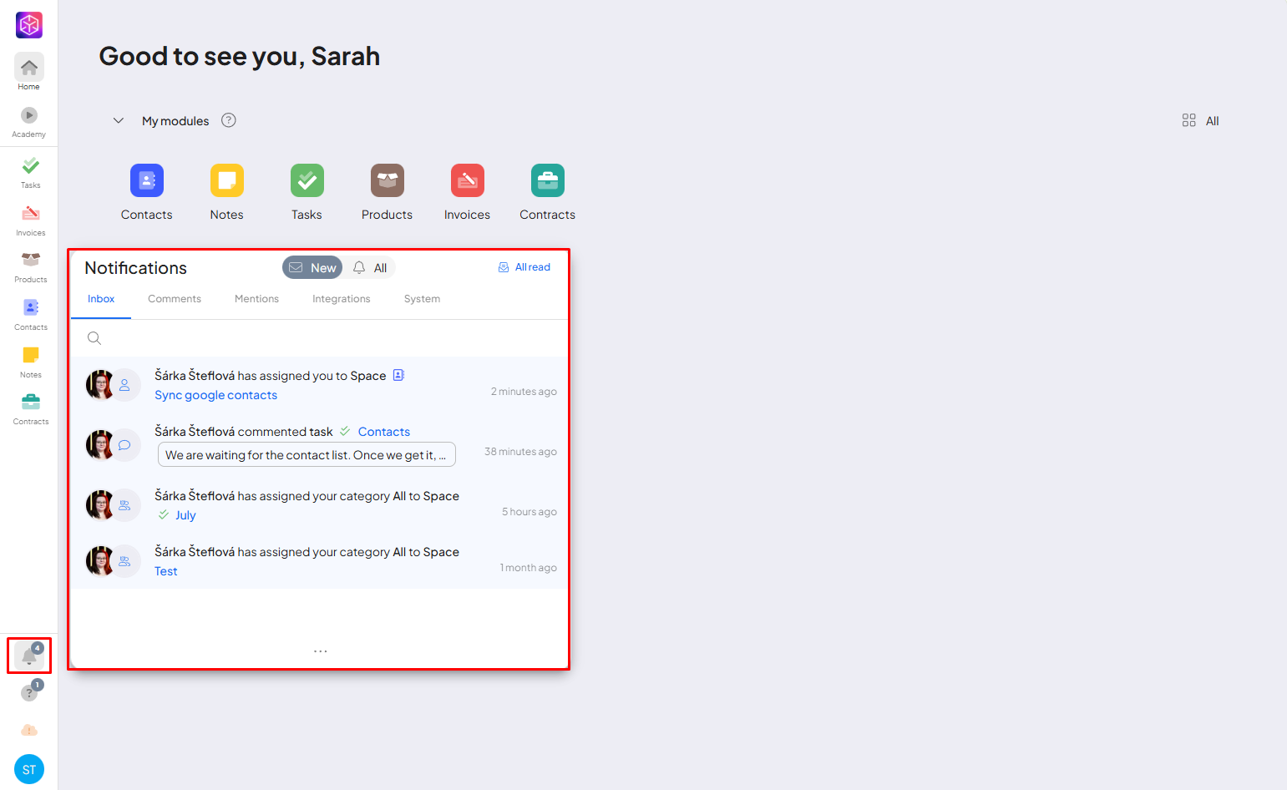Switch to the Mentions tab
The image size is (1287, 790).
pyautogui.click(x=256, y=299)
